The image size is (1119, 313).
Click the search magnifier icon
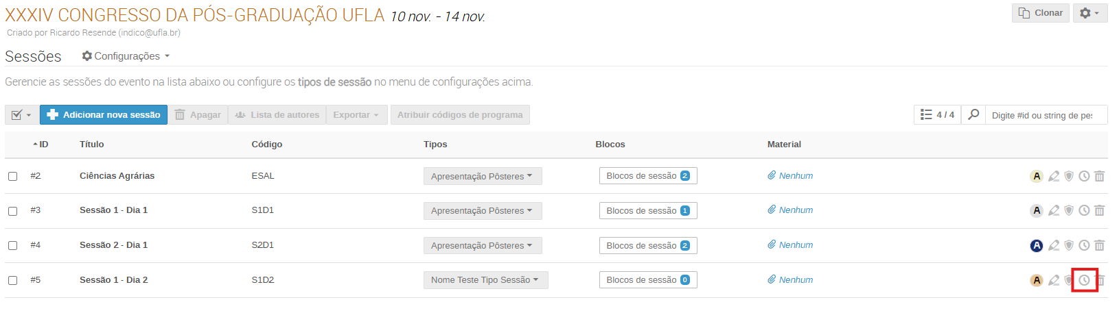pos(973,115)
